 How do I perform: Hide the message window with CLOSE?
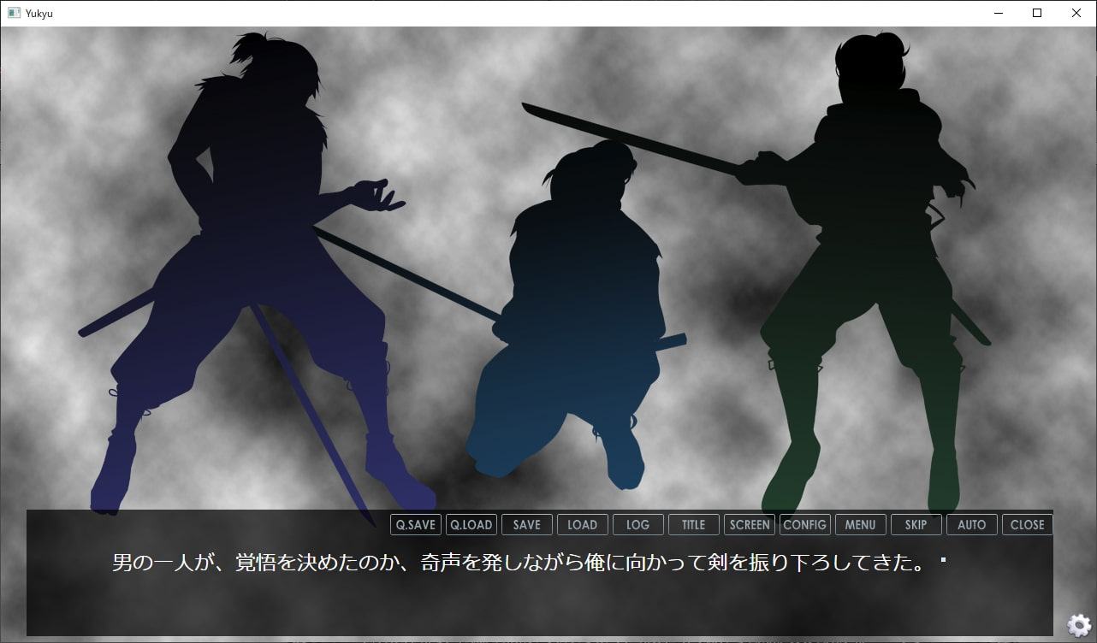pos(1027,525)
